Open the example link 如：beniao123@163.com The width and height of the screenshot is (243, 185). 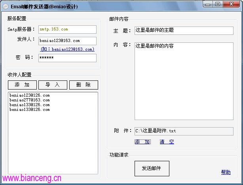click(67, 49)
